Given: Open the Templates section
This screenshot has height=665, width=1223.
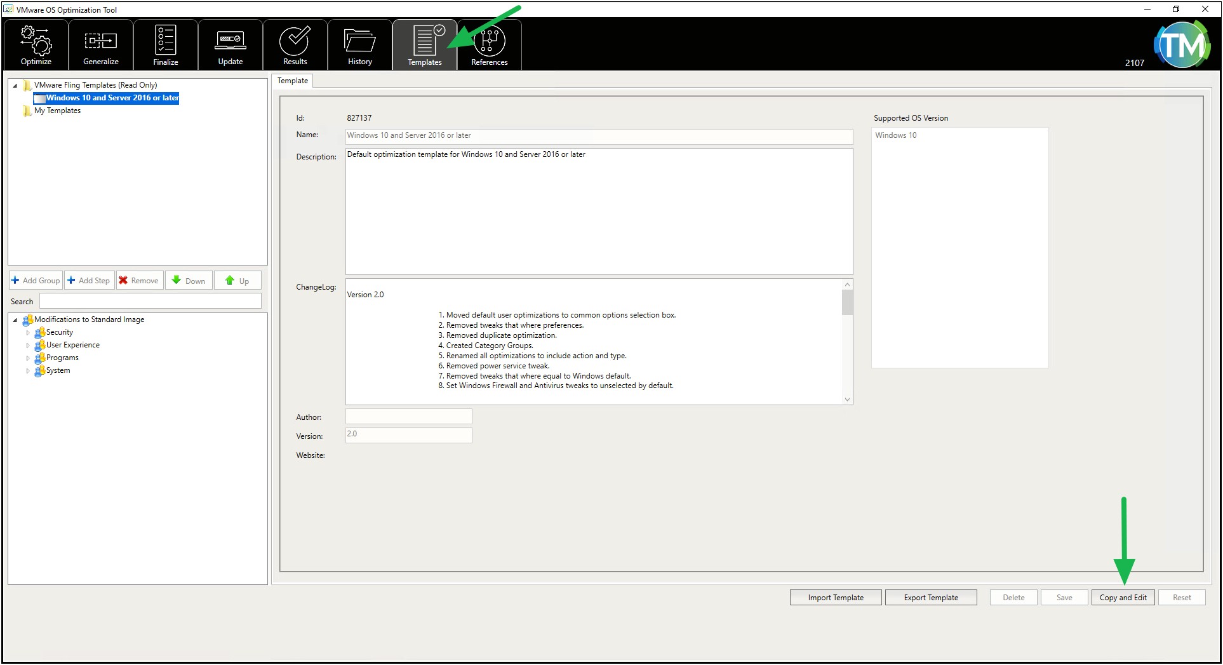Looking at the screenshot, I should (x=425, y=44).
